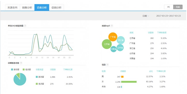Click the 2,296 female visitor count
Image resolution: width=187 pixels, height=94 pixels.
coord(118,82)
